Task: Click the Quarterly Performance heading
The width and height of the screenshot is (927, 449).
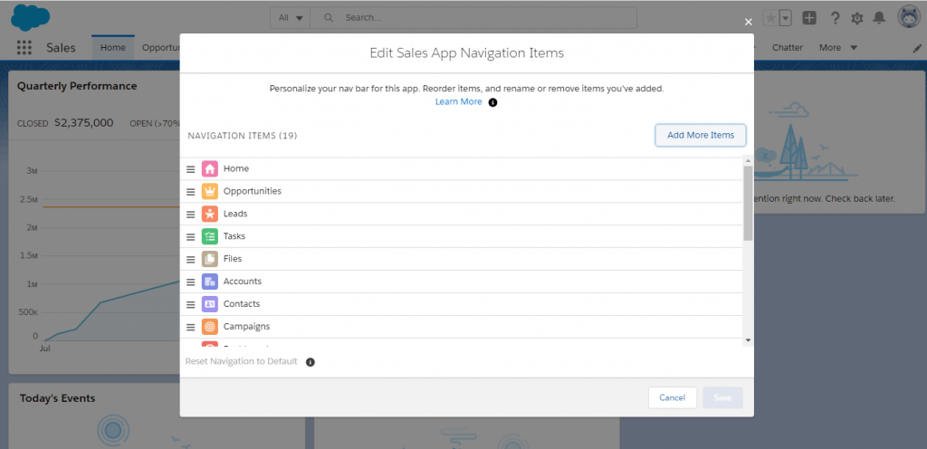Action: pyautogui.click(x=77, y=86)
